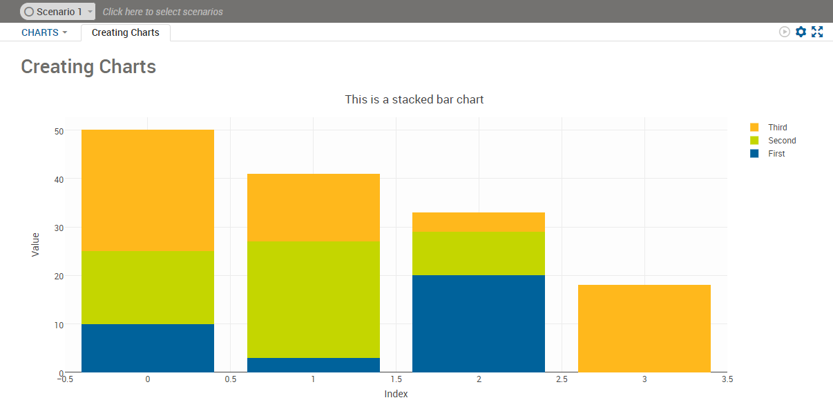The width and height of the screenshot is (833, 409).
Task: Click the Scenario 1 circle status icon
Action: (29, 12)
